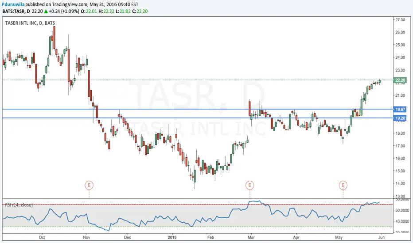
Task: Click the RSI (14, close) indicator label
Action: [x=19, y=205]
